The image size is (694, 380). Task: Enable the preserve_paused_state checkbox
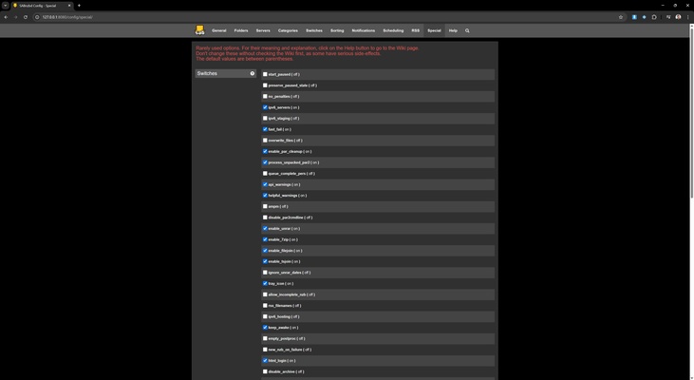pyautogui.click(x=265, y=85)
